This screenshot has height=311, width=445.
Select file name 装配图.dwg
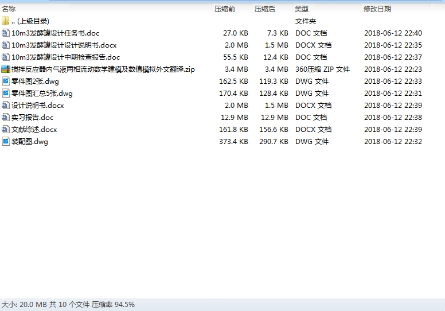point(29,141)
